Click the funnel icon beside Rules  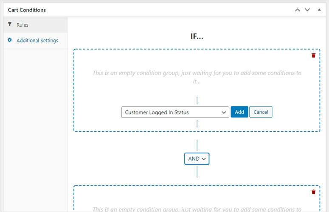coord(10,24)
